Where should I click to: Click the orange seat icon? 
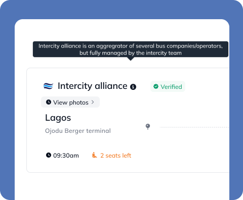94,155
